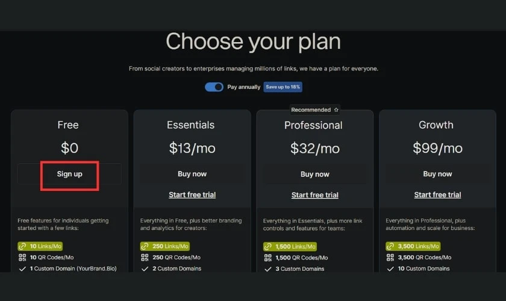Click checkmark beside 2 Custom Domains

[x=145, y=268]
